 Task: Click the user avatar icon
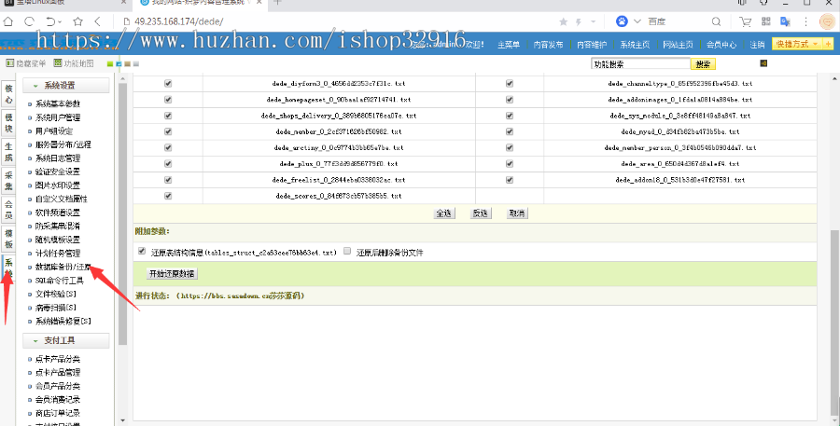(x=828, y=21)
